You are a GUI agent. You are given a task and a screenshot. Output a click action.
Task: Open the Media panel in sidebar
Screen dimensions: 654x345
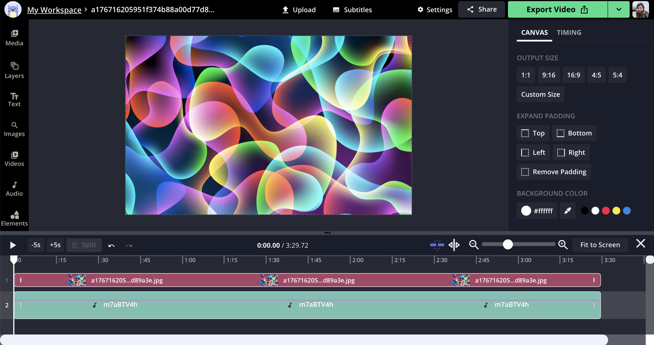14,38
